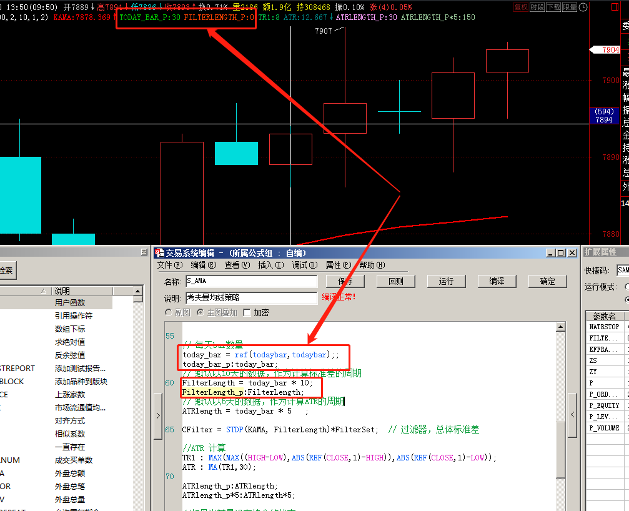The width and height of the screenshot is (629, 511).
Task: Select the ZY parameter row
Action: 607,372
